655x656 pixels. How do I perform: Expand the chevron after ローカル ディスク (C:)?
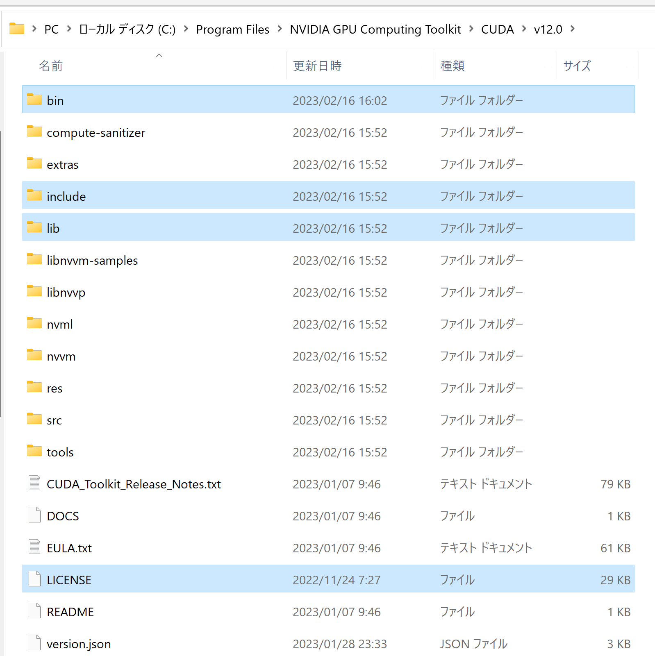point(186,29)
